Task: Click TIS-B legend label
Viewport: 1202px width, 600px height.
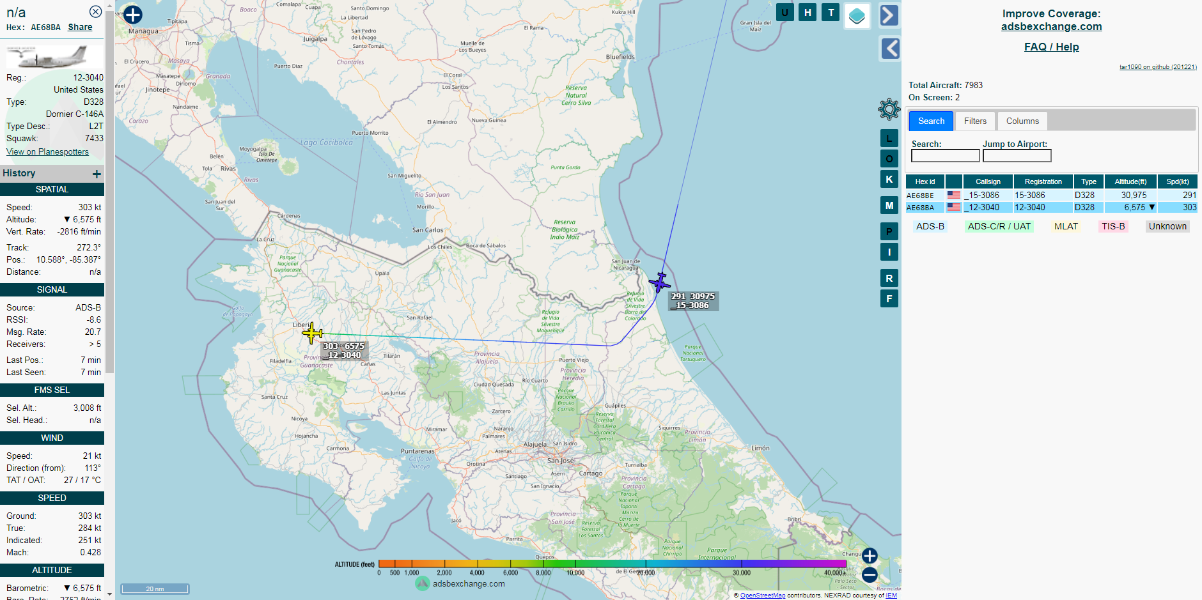Action: pyautogui.click(x=1112, y=226)
